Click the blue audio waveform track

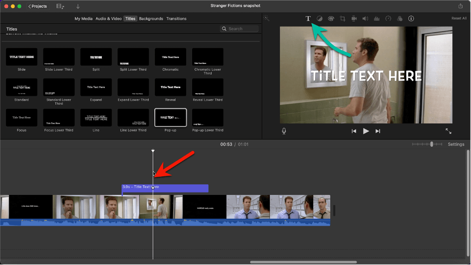pos(165,222)
